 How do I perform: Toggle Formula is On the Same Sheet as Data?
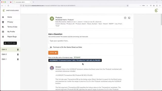[50, 47]
